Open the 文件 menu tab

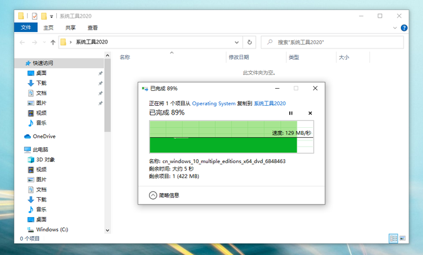click(26, 28)
